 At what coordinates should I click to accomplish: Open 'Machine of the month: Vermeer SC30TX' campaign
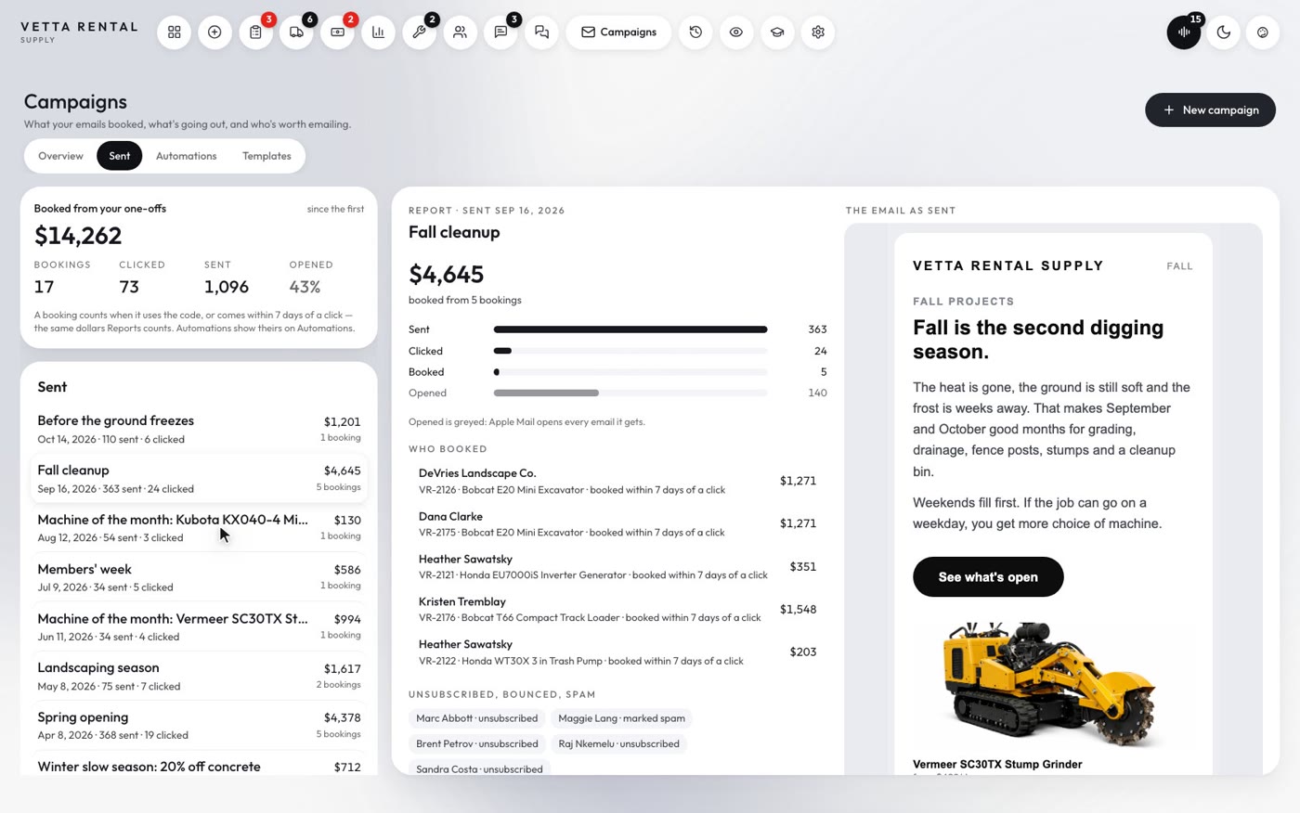(199, 626)
